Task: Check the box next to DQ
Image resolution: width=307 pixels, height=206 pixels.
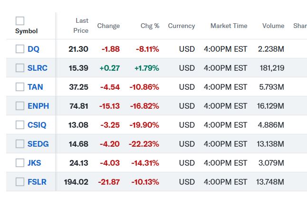Action: [20, 49]
